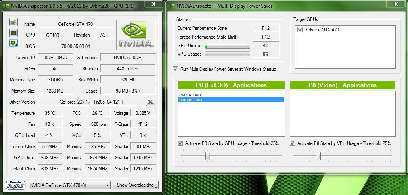Click the Temperature value 35 °C
Viewport: 408px width, 195px height.
click(50, 113)
